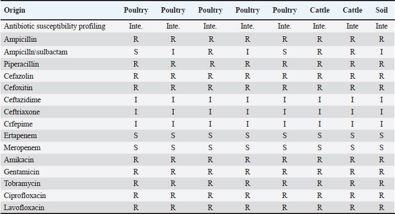Screen dimensions: 395x214
Task: Select the Meropenem row label
Action: (x=22, y=147)
